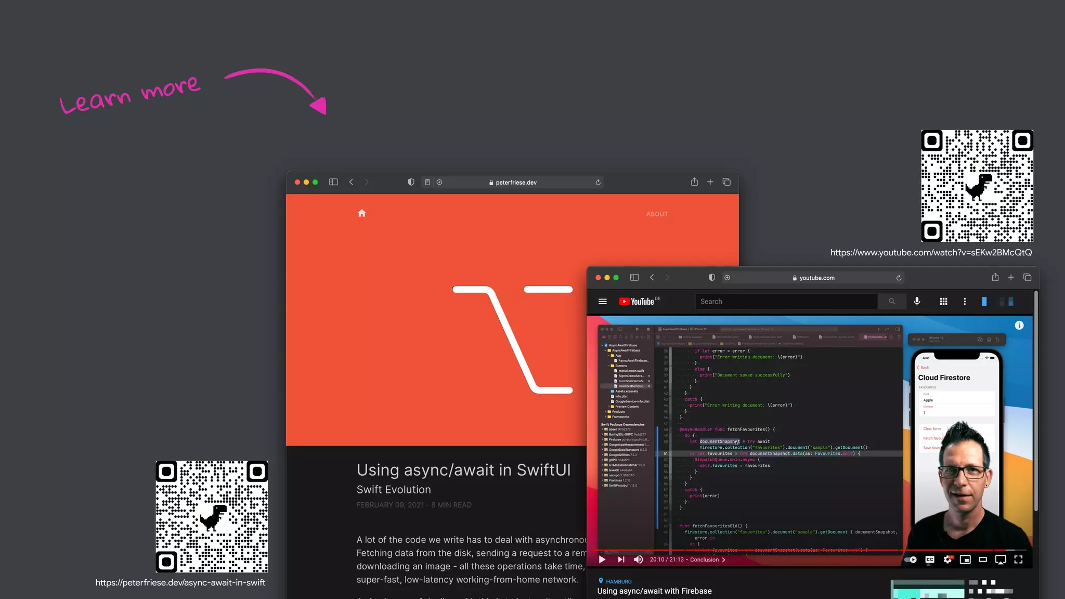Click the YouTube window scrollbar

coord(1036,400)
